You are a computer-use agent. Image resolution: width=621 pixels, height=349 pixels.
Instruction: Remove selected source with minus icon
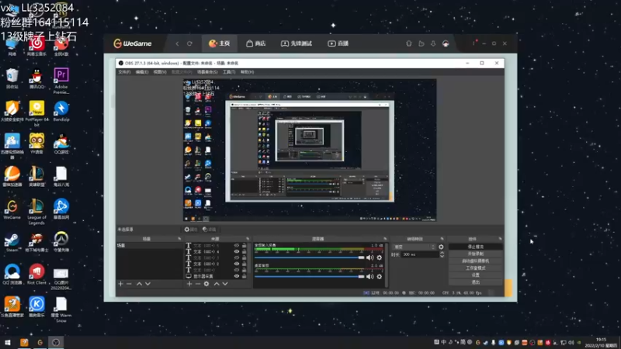pyautogui.click(x=197, y=284)
